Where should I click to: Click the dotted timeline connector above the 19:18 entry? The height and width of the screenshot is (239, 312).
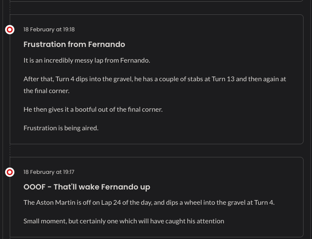[10, 8]
